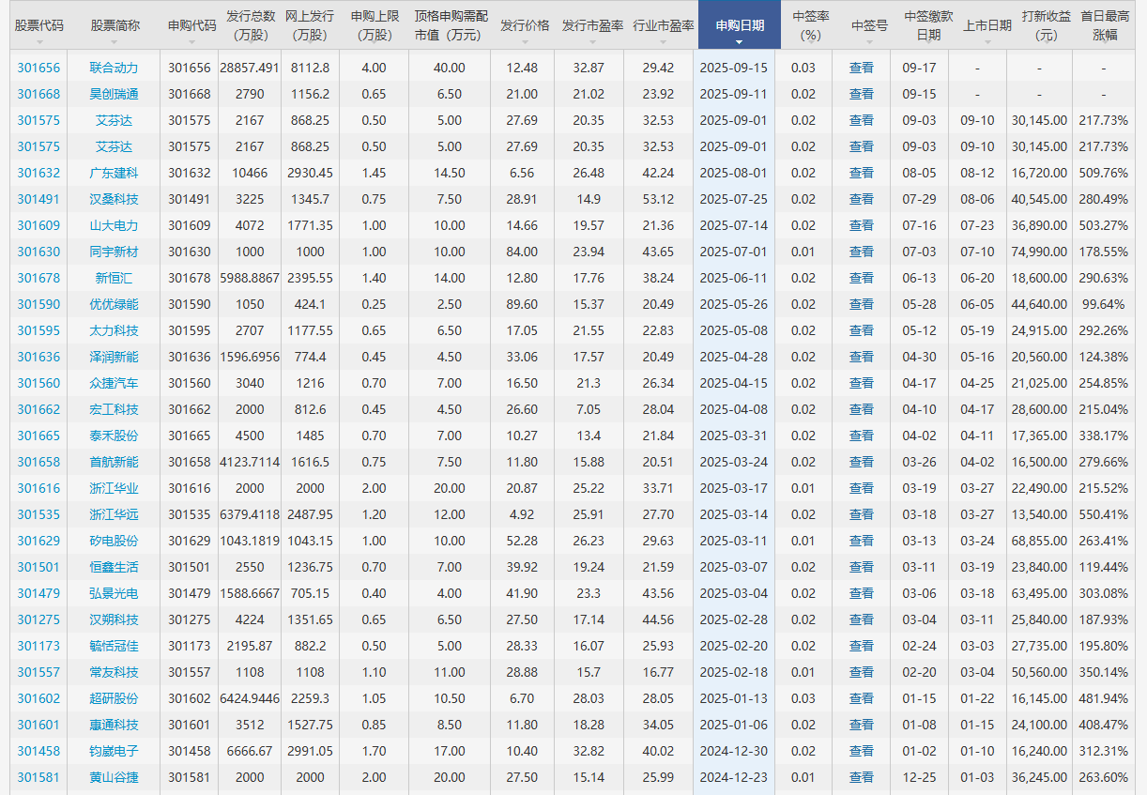Open the 优优绿能 stock name link

[114, 304]
